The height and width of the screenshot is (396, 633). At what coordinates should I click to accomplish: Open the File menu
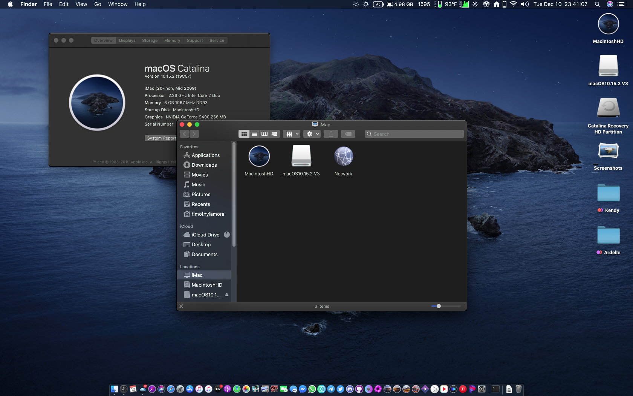[48, 4]
